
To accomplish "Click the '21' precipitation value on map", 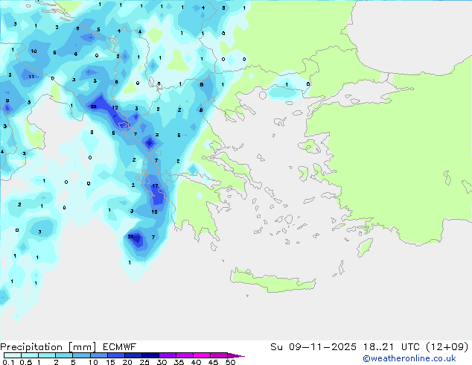I will click(x=130, y=236).
